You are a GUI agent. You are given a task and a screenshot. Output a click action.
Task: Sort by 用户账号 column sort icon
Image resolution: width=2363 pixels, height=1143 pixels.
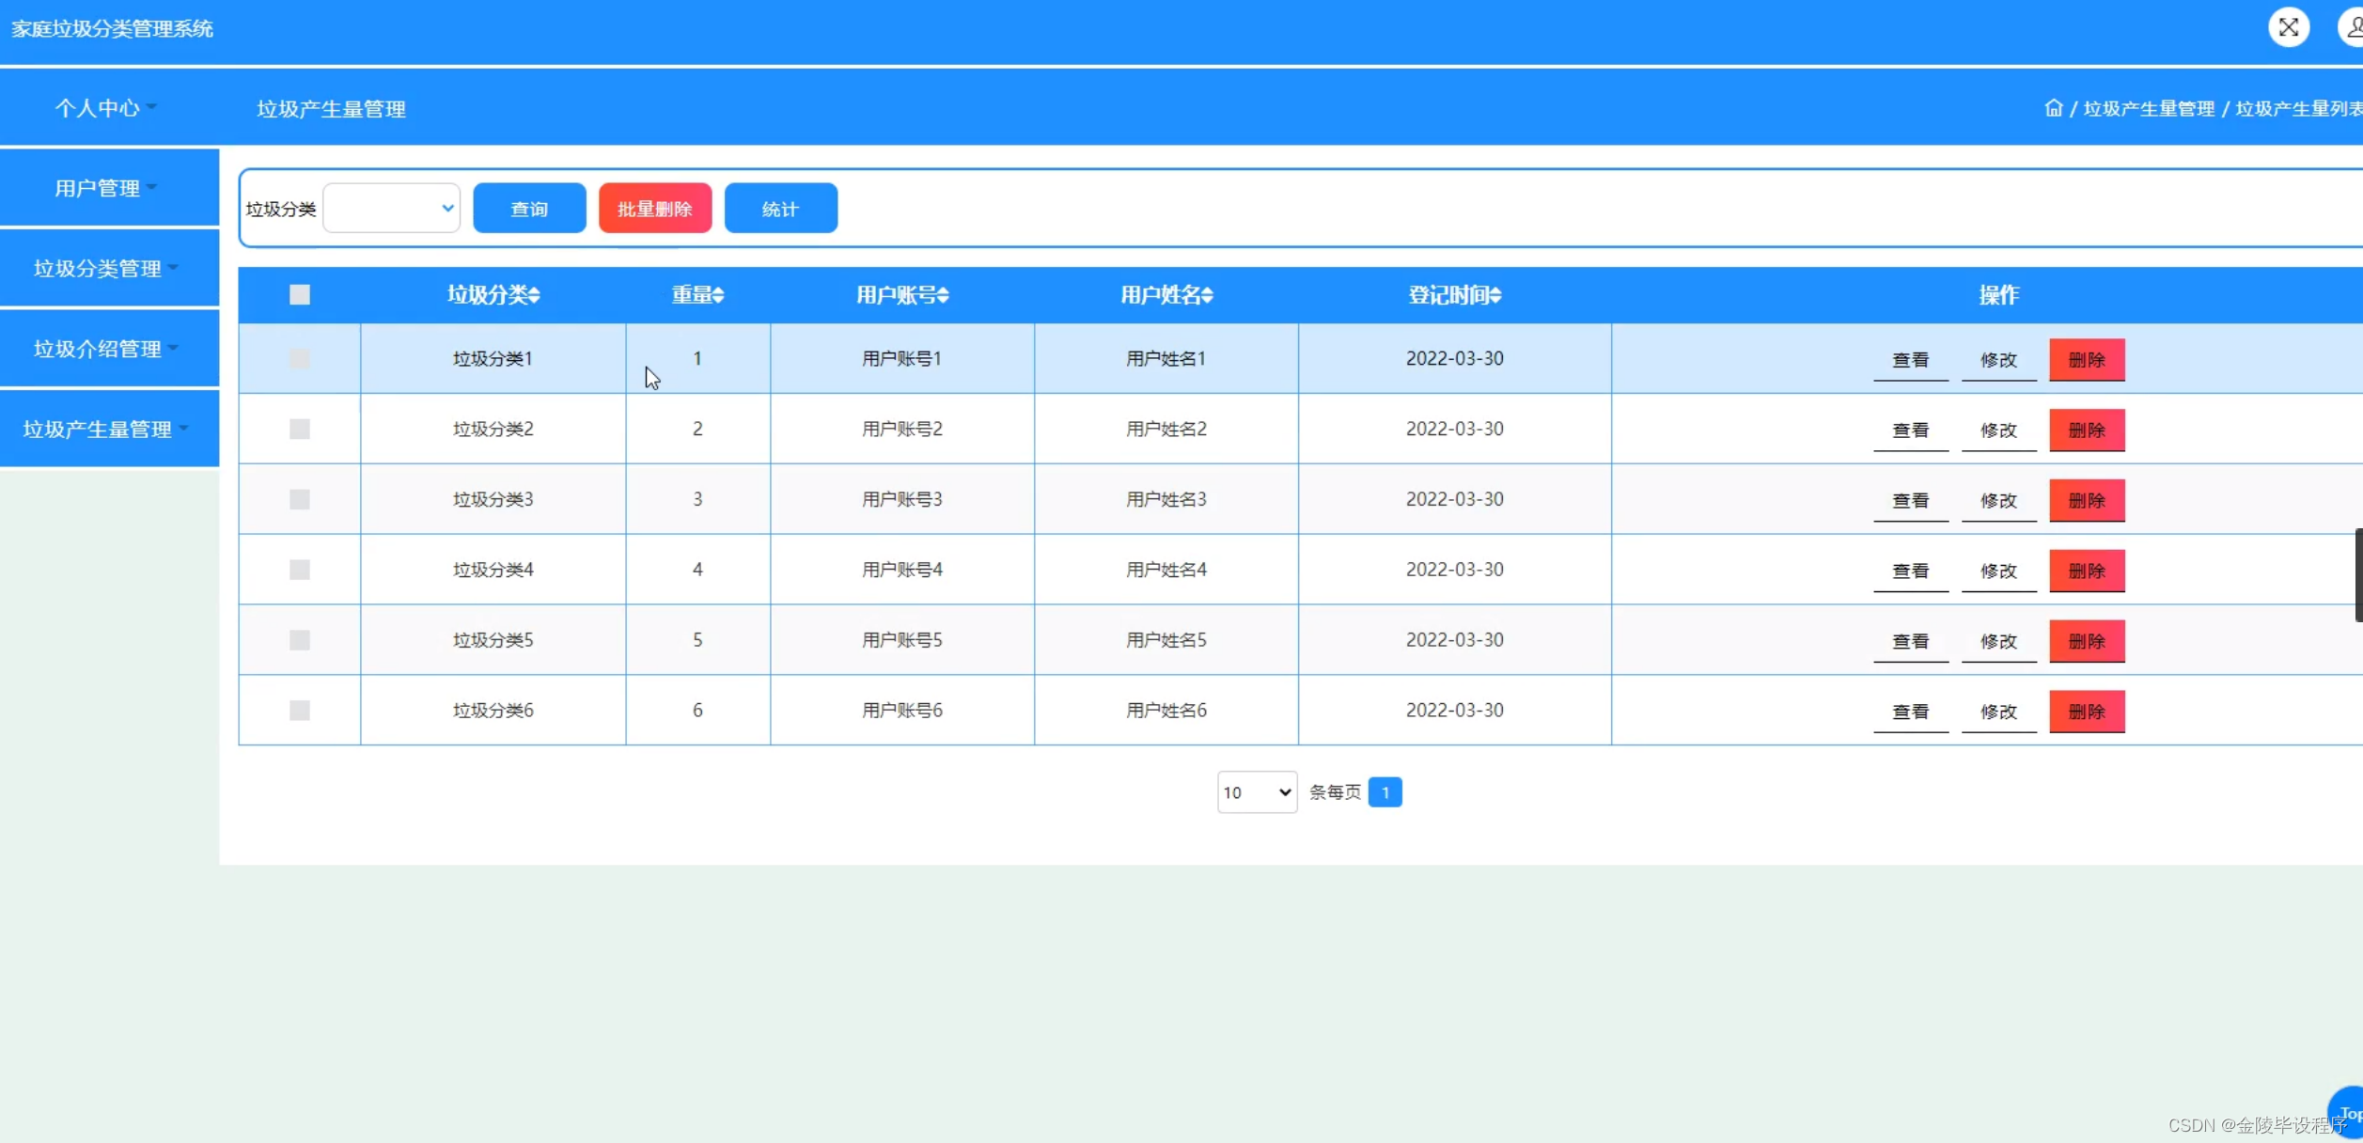[x=943, y=295]
